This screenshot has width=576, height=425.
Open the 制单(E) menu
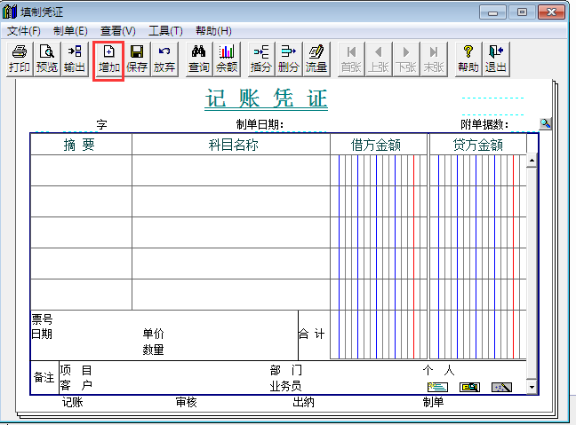pyautogui.click(x=70, y=31)
